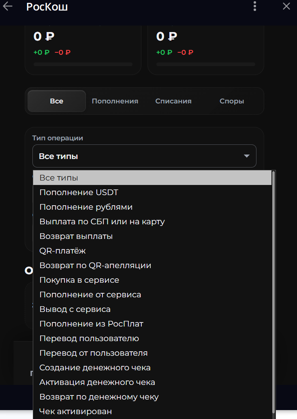
Task: Close the РосКош panel with X
Action: point(286,6)
